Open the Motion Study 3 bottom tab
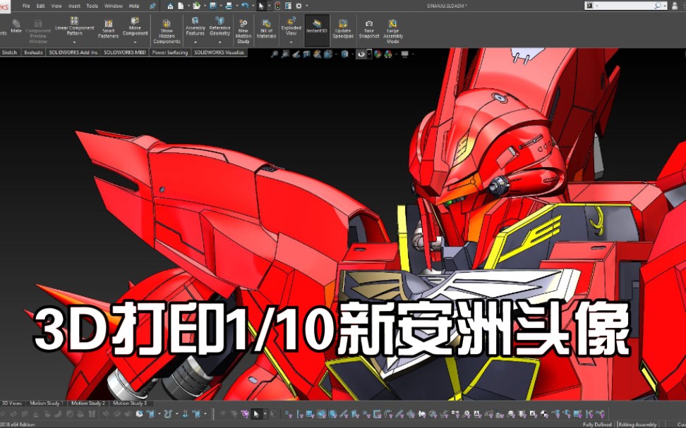This screenshot has width=686, height=428. (x=130, y=403)
